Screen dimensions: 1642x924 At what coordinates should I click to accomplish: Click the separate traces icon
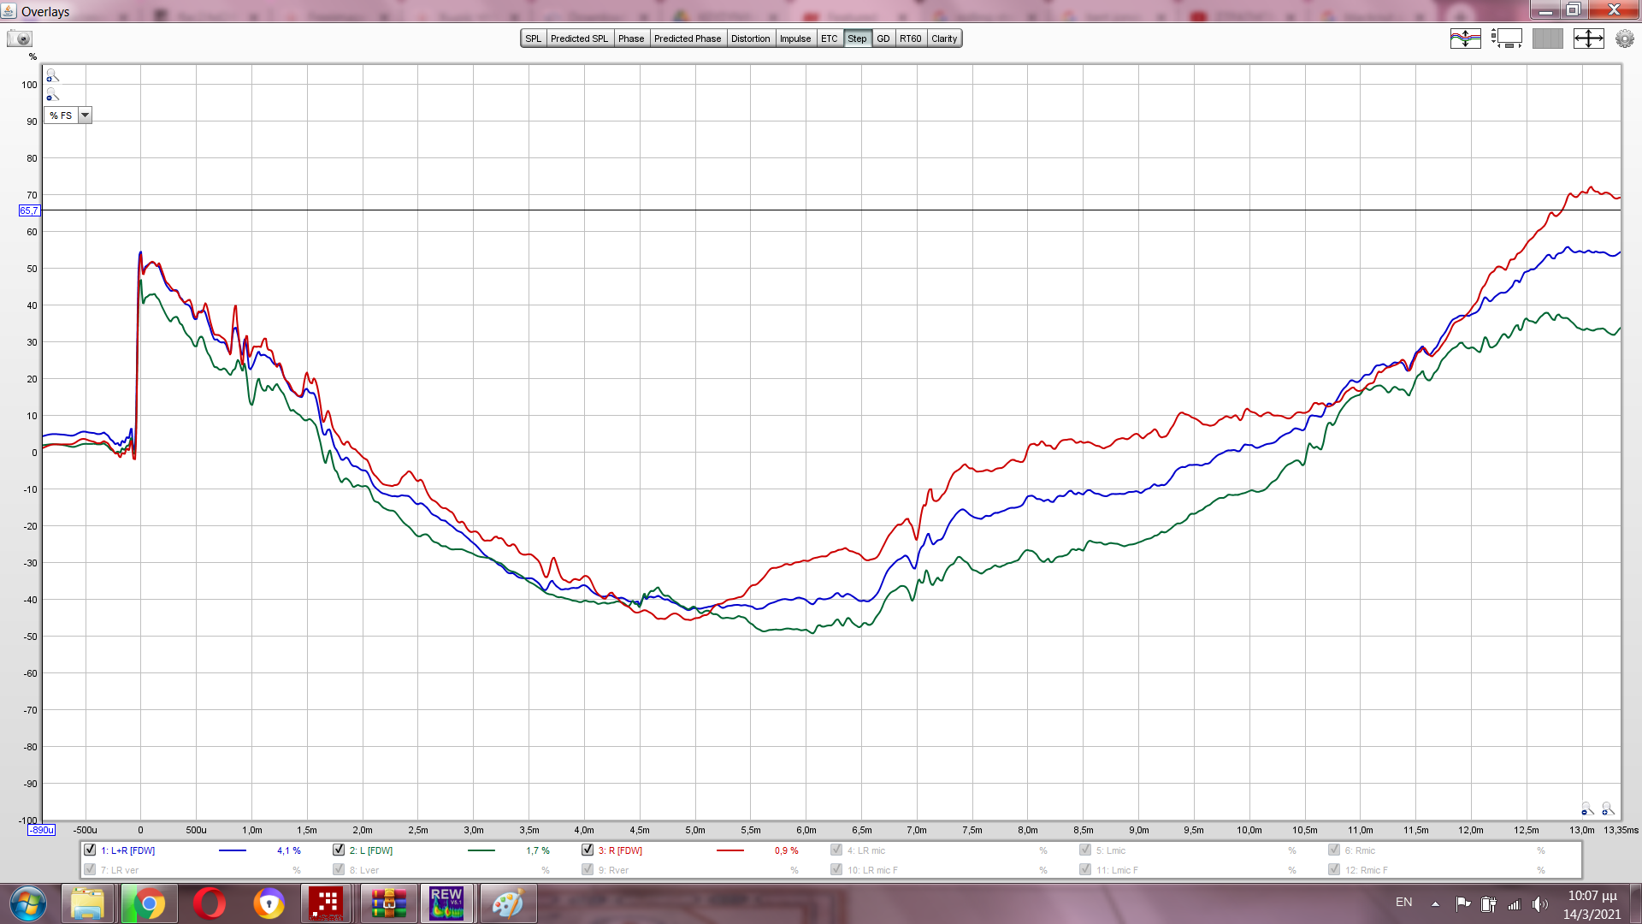[x=1465, y=38]
